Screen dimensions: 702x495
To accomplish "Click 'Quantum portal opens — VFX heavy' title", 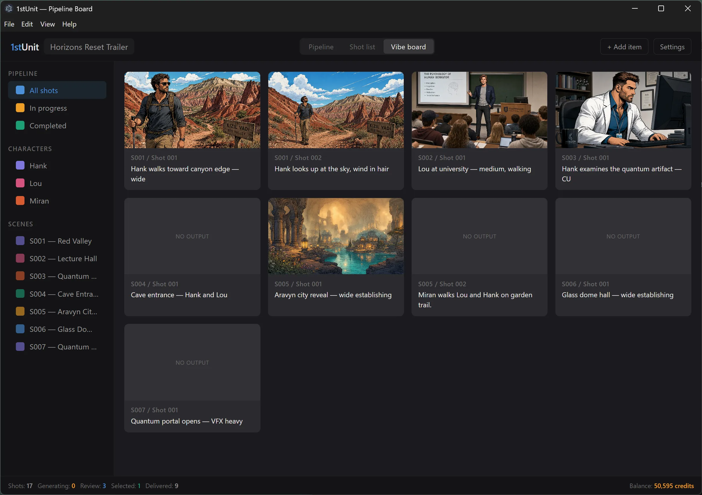I will tap(186, 421).
